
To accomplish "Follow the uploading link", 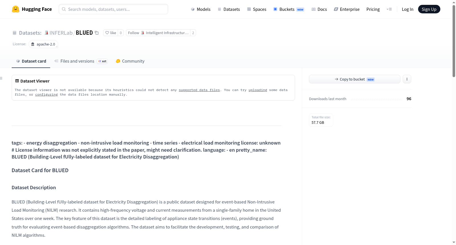I will pyautogui.click(x=258, y=90).
